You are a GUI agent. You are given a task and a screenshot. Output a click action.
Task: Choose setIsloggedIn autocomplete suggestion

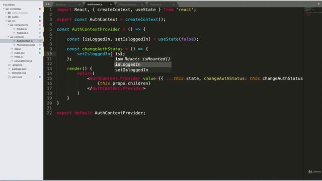coord(143,70)
